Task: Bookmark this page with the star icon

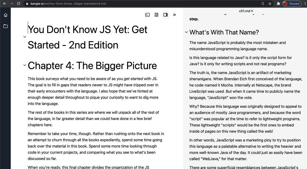Action: click(x=270, y=4)
